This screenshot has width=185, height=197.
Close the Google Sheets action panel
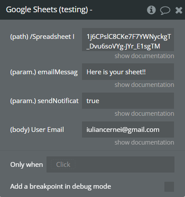click(178, 10)
